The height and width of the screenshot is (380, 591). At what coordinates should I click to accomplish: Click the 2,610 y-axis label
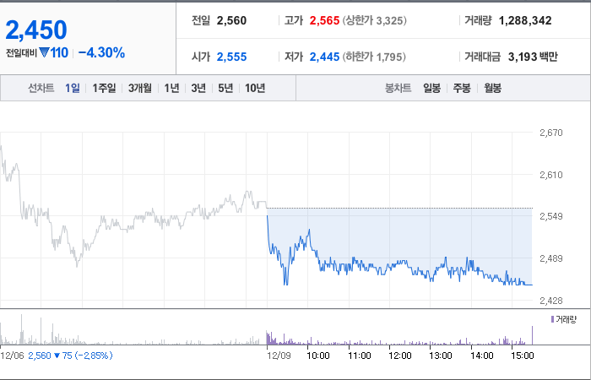[551, 175]
